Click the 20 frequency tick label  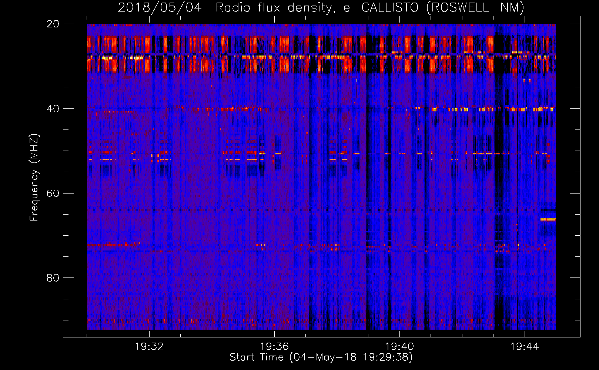click(x=53, y=24)
